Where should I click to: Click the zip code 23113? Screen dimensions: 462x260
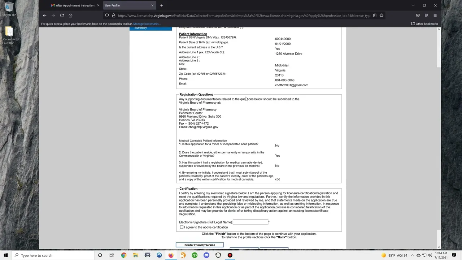pos(279,75)
